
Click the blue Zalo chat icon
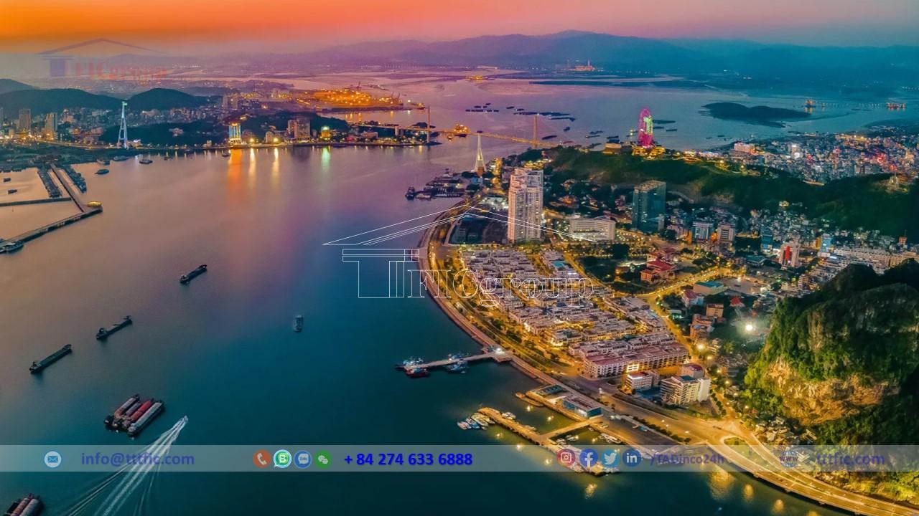click(303, 459)
